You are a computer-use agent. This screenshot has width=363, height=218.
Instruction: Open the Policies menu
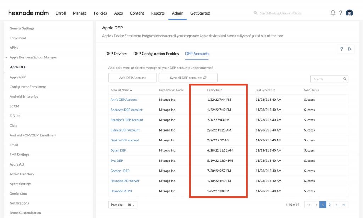100,13
